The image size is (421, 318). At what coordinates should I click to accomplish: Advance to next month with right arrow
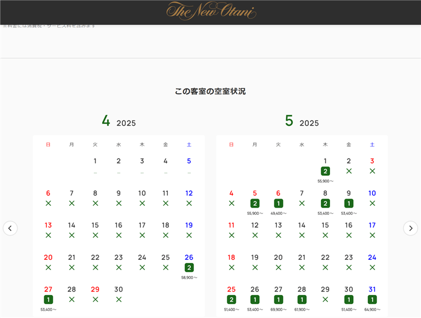[x=411, y=228]
